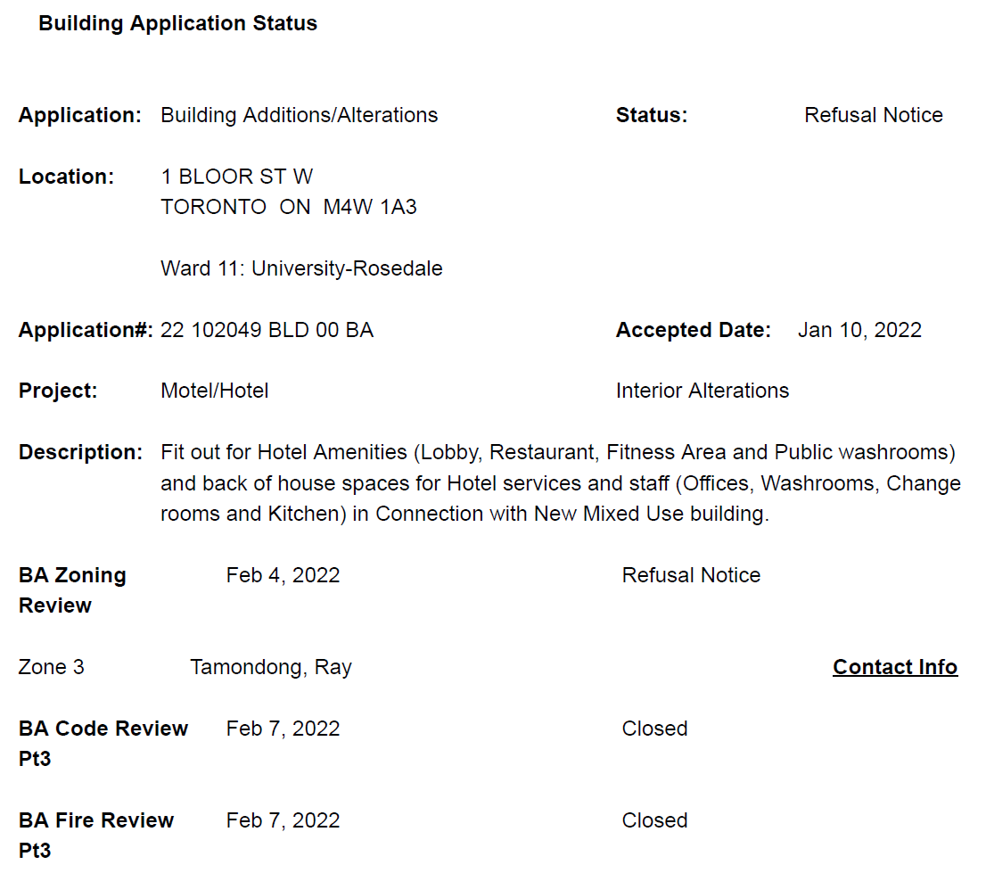Screen dimensions: 986x873
Task: Click the Feb 4, 2022 zoning review date
Action: point(283,575)
